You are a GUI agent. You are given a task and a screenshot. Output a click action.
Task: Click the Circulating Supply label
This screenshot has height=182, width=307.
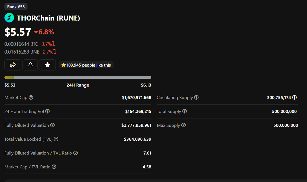175,97
